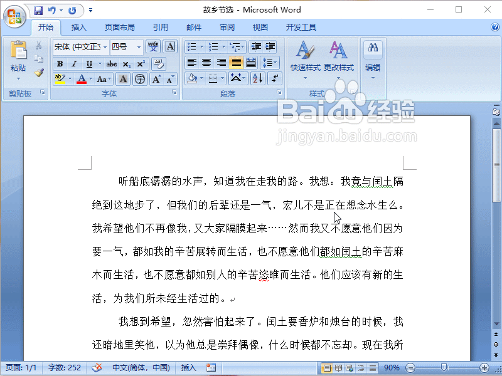Expand the underline style arrow
Viewport: 502px width, 376px height.
click(100, 64)
